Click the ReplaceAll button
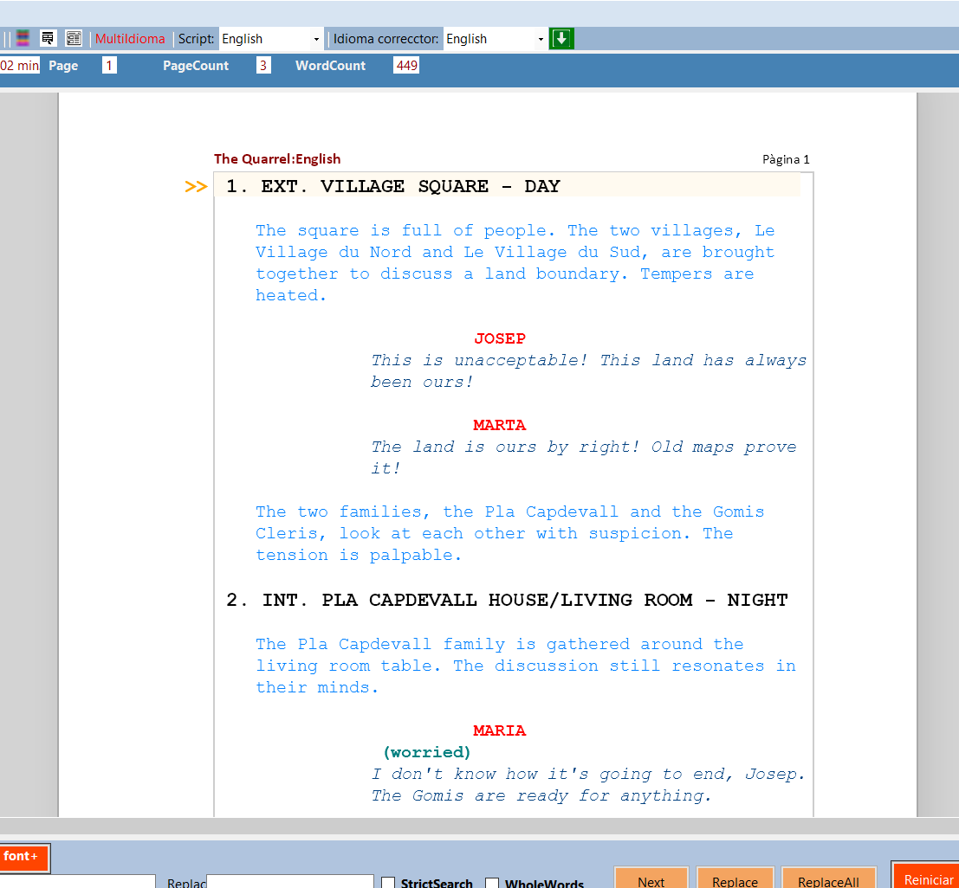Image resolution: width=959 pixels, height=888 pixels. (828, 879)
